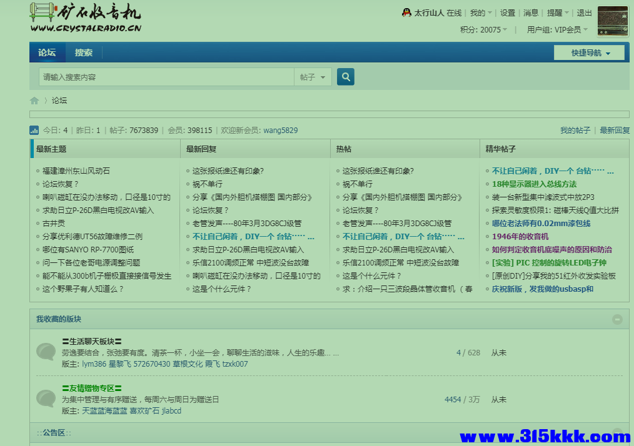The height and width of the screenshot is (446, 634).
Task: Click the 友情赠物专区 forum speech-bubble icon
Action: pyautogui.click(x=46, y=399)
